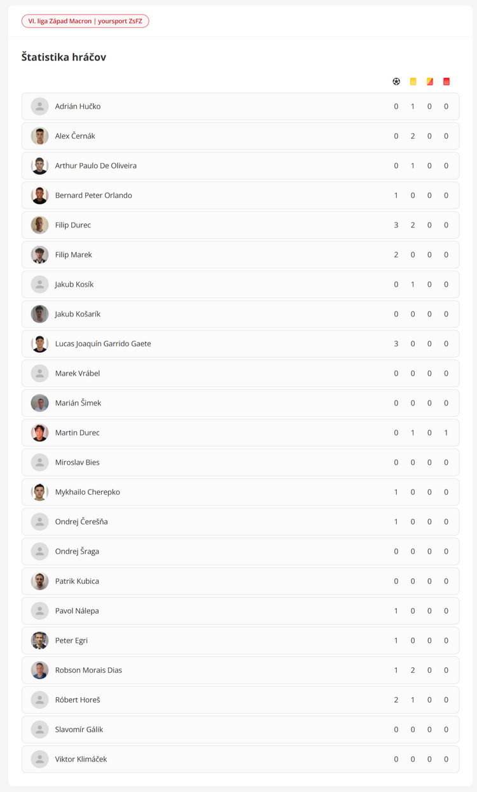
Task: Open Filip Durec's player name link
Action: tap(73, 225)
